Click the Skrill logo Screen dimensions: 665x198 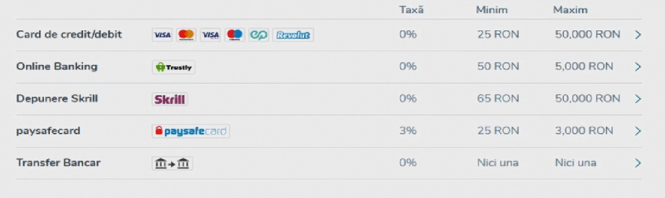coord(170,99)
